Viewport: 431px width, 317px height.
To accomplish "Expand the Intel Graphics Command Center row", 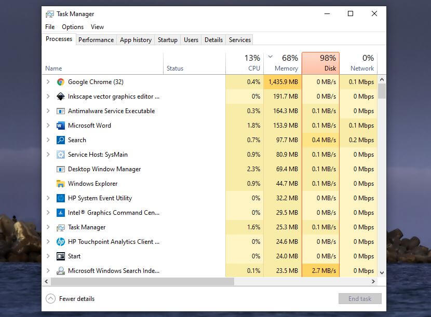I will coord(48,213).
